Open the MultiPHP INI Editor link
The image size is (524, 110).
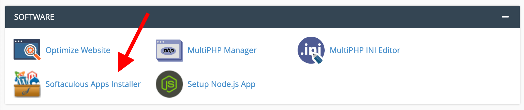[365, 50]
